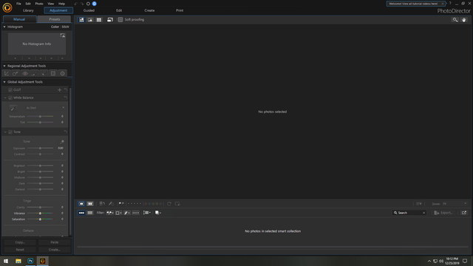Viewport: 473px width, 266px height.
Task: Toggle the Tone checkbox
Action: [10, 132]
